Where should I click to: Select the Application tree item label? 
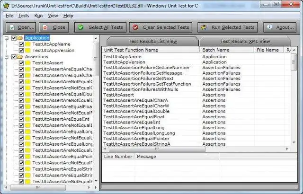tap(37, 38)
